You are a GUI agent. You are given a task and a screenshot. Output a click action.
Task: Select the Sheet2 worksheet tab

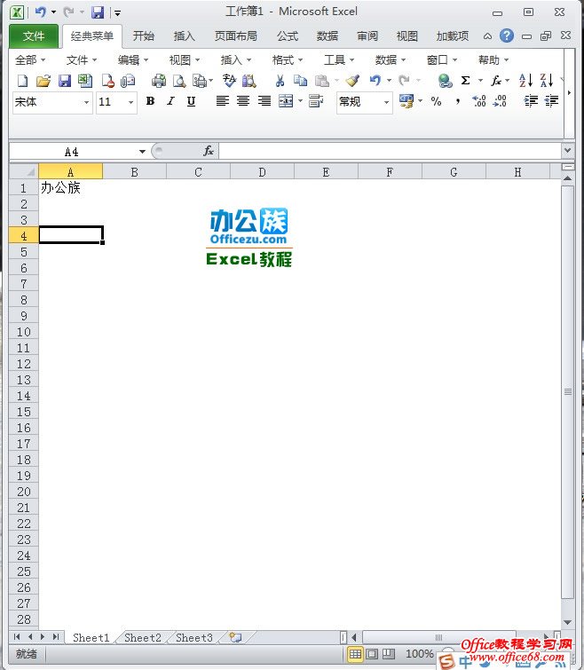tap(143, 637)
